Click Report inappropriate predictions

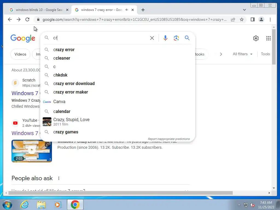click(168, 139)
